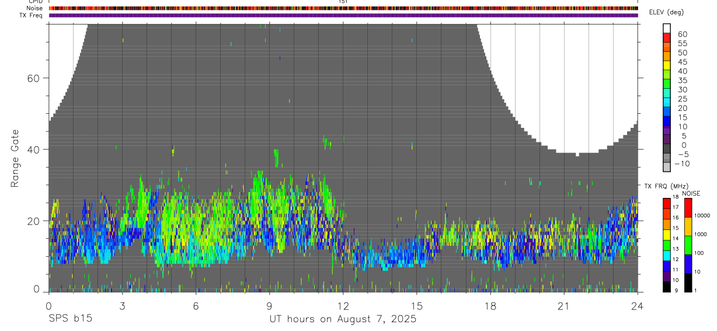The height and width of the screenshot is (331, 717).
Task: Click the '60' label on ELEV legend
Action: (x=682, y=34)
